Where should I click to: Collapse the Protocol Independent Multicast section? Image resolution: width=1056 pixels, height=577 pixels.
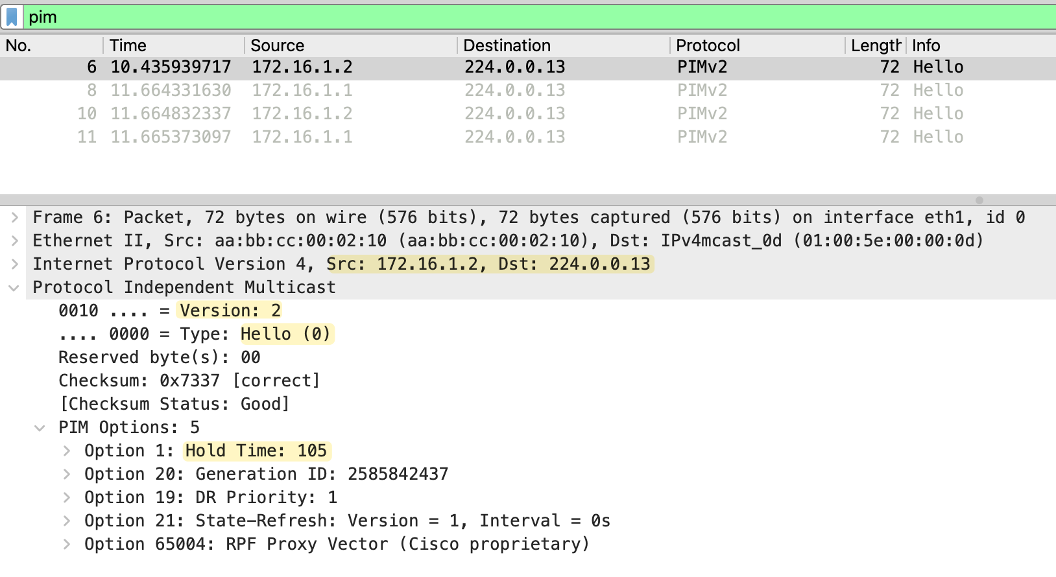pyautogui.click(x=14, y=287)
